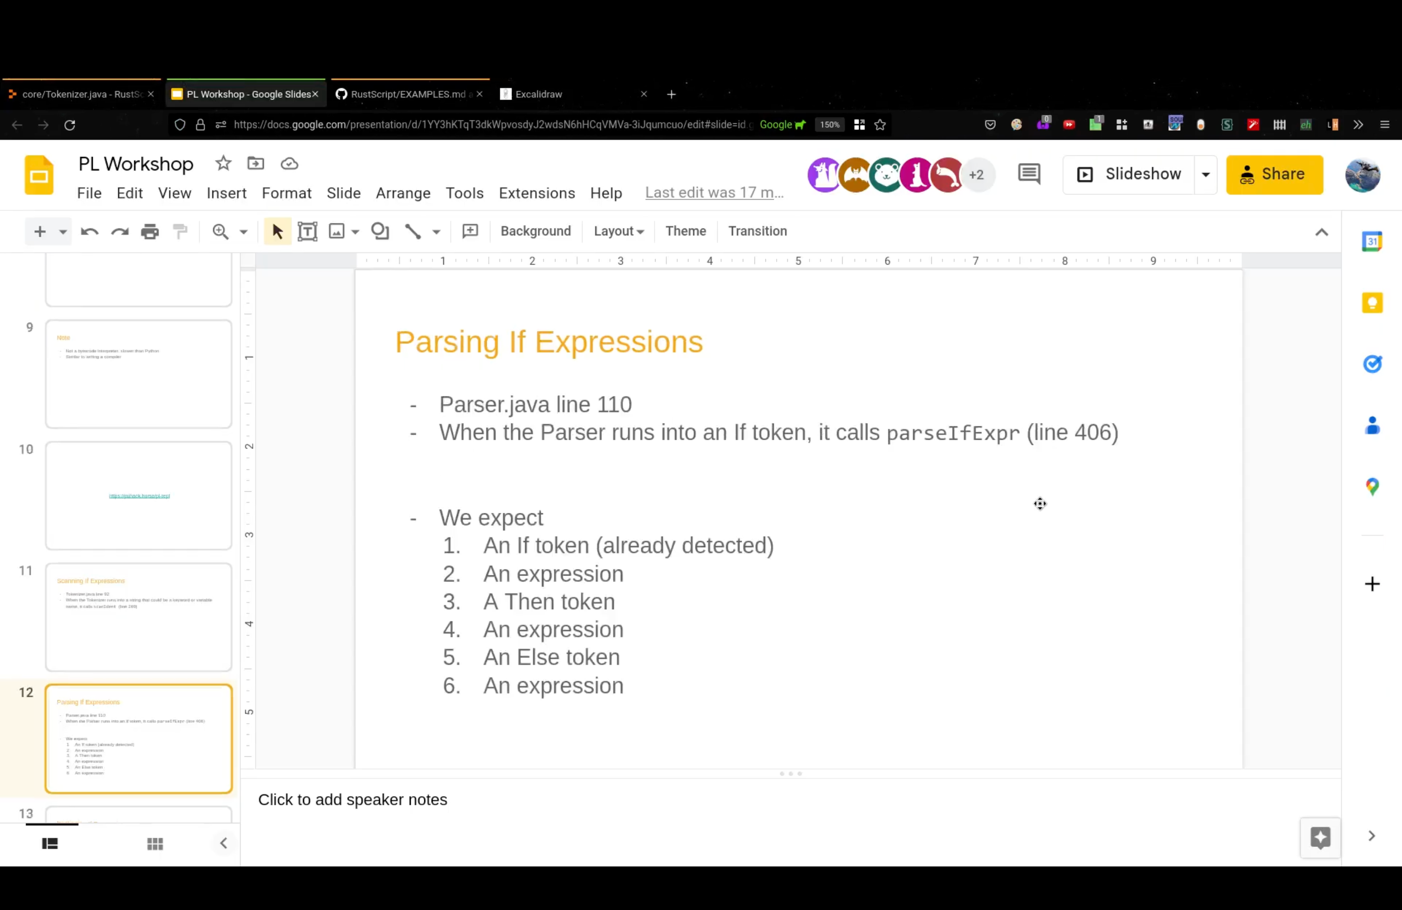The height and width of the screenshot is (910, 1402).
Task: Click the zoom magnifier tool
Action: coord(220,231)
